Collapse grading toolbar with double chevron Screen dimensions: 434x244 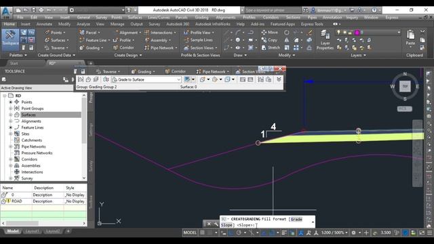click(279, 80)
